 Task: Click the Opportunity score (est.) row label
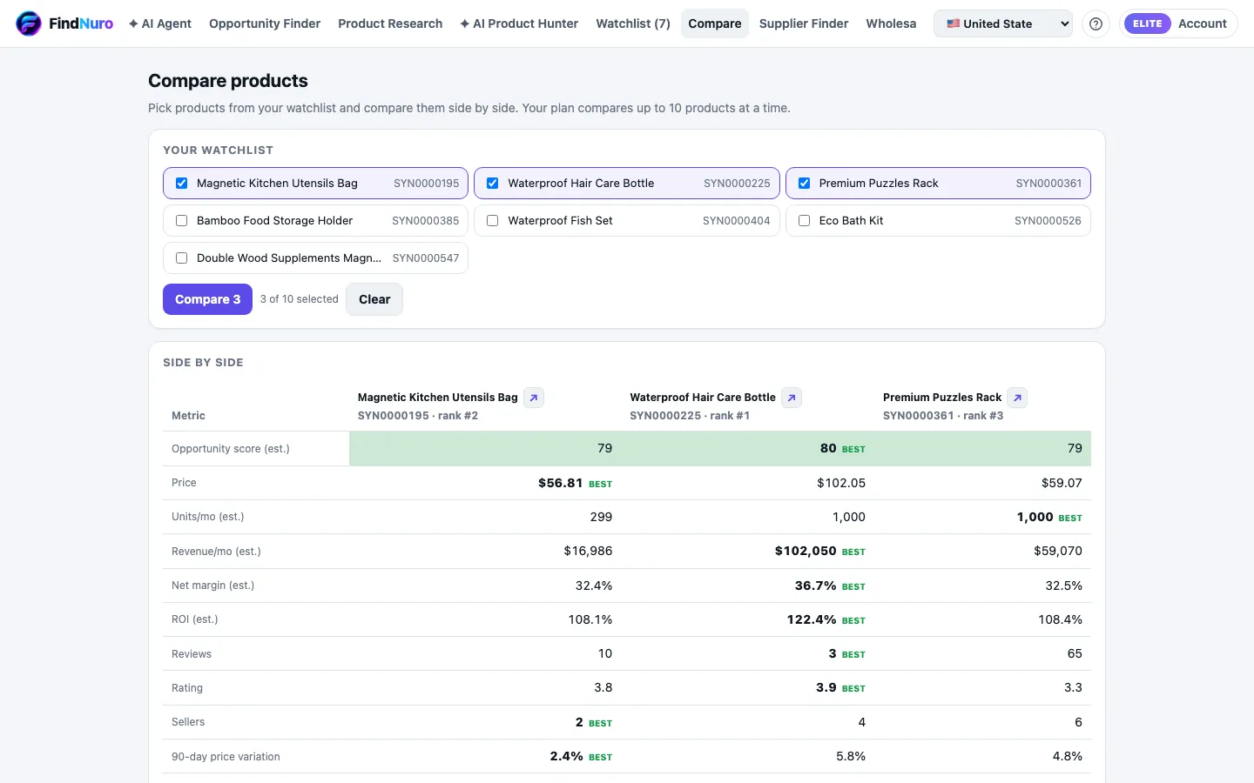(x=231, y=449)
